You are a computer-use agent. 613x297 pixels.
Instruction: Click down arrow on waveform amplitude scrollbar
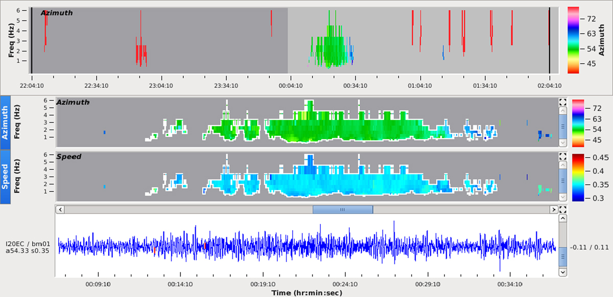563,273
